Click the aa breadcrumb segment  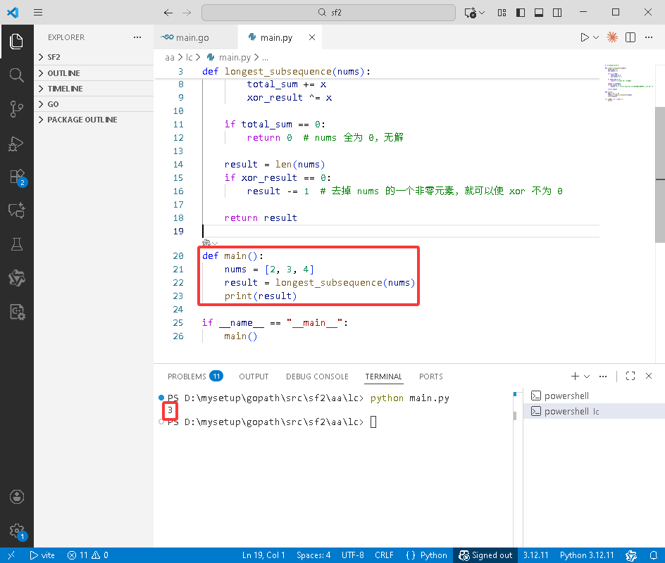point(170,57)
